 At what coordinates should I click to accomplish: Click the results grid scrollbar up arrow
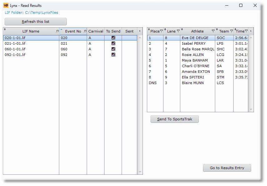(x=251, y=38)
